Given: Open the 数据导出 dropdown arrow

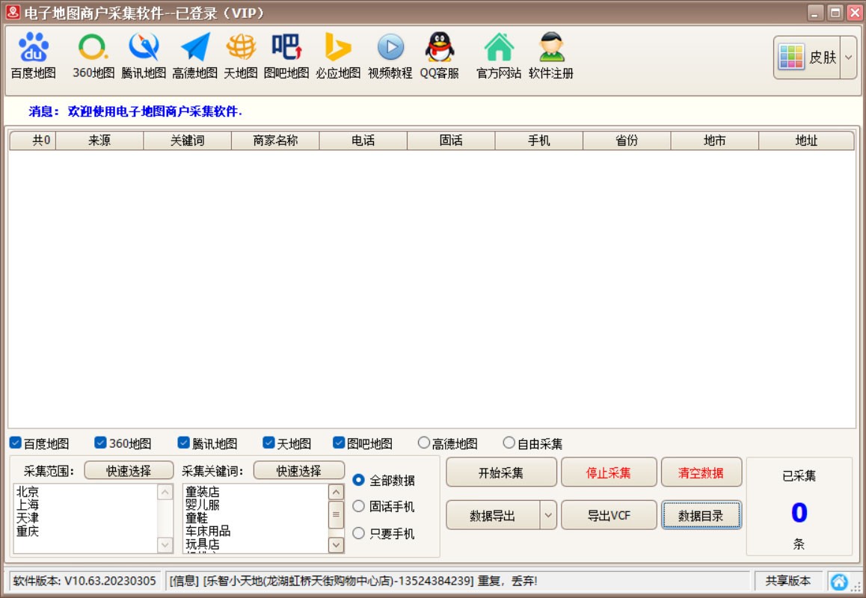Looking at the screenshot, I should [x=548, y=515].
